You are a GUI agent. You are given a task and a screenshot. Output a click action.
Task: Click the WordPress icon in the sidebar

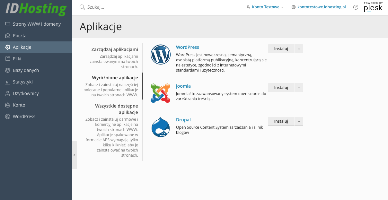tap(8, 117)
